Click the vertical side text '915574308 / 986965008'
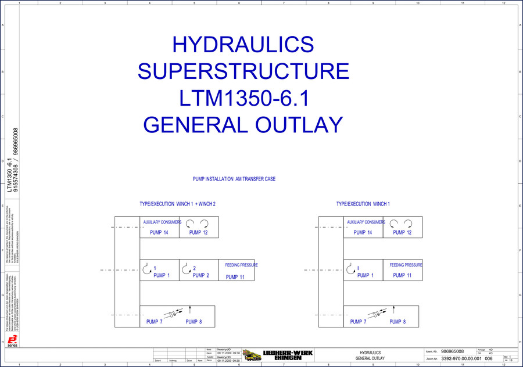523x367 pixels. [15, 160]
